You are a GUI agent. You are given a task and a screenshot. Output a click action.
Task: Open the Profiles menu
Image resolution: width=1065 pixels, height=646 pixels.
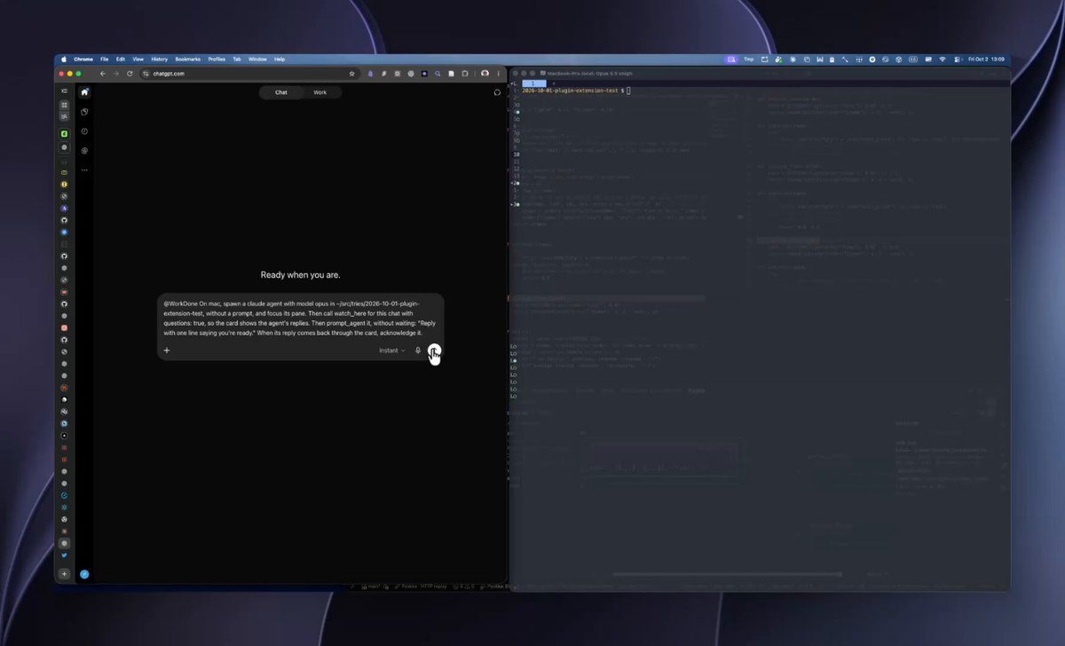point(217,59)
